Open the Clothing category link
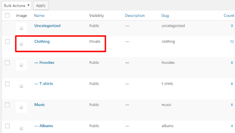This screenshot has height=133, width=235. click(42, 41)
